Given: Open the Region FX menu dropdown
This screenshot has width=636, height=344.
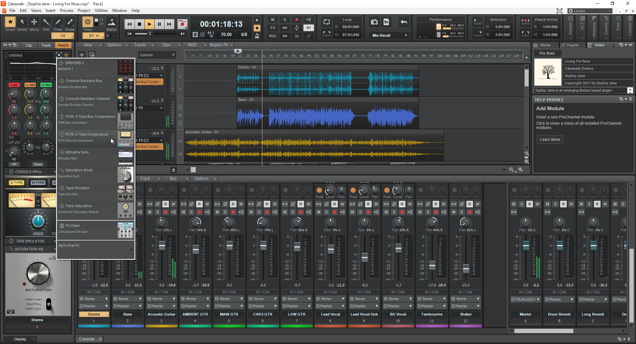Looking at the screenshot, I should (221, 45).
